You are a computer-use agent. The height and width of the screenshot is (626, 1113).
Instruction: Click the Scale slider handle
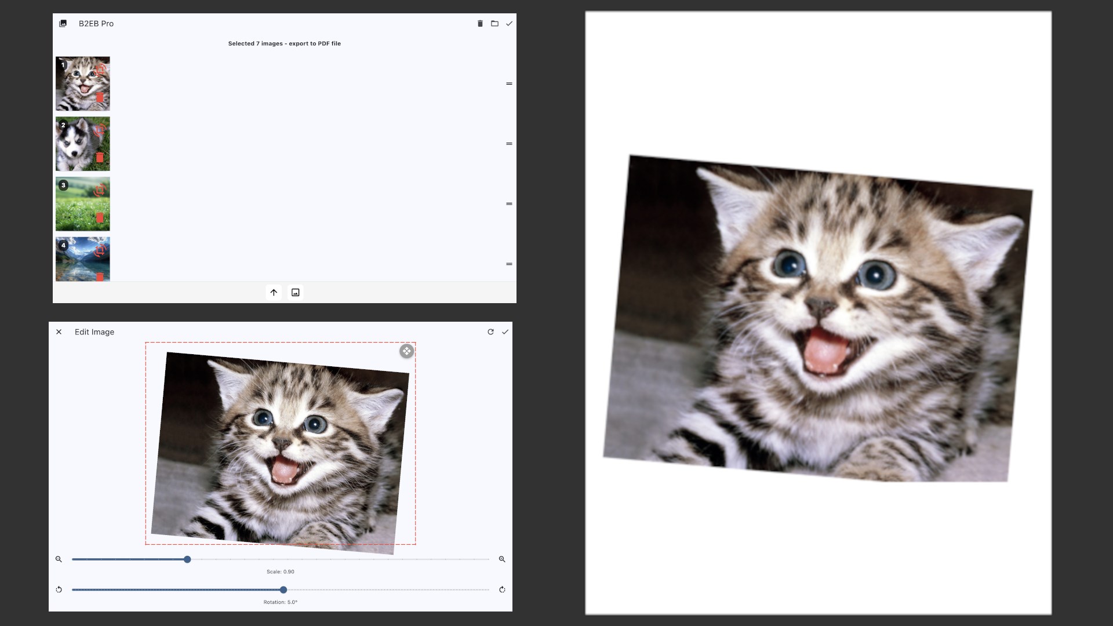pyautogui.click(x=187, y=559)
